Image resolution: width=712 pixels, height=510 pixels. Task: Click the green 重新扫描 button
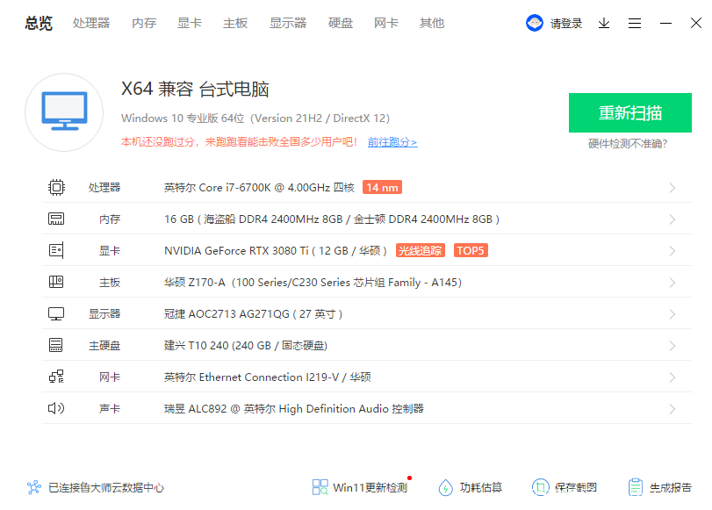pos(629,112)
